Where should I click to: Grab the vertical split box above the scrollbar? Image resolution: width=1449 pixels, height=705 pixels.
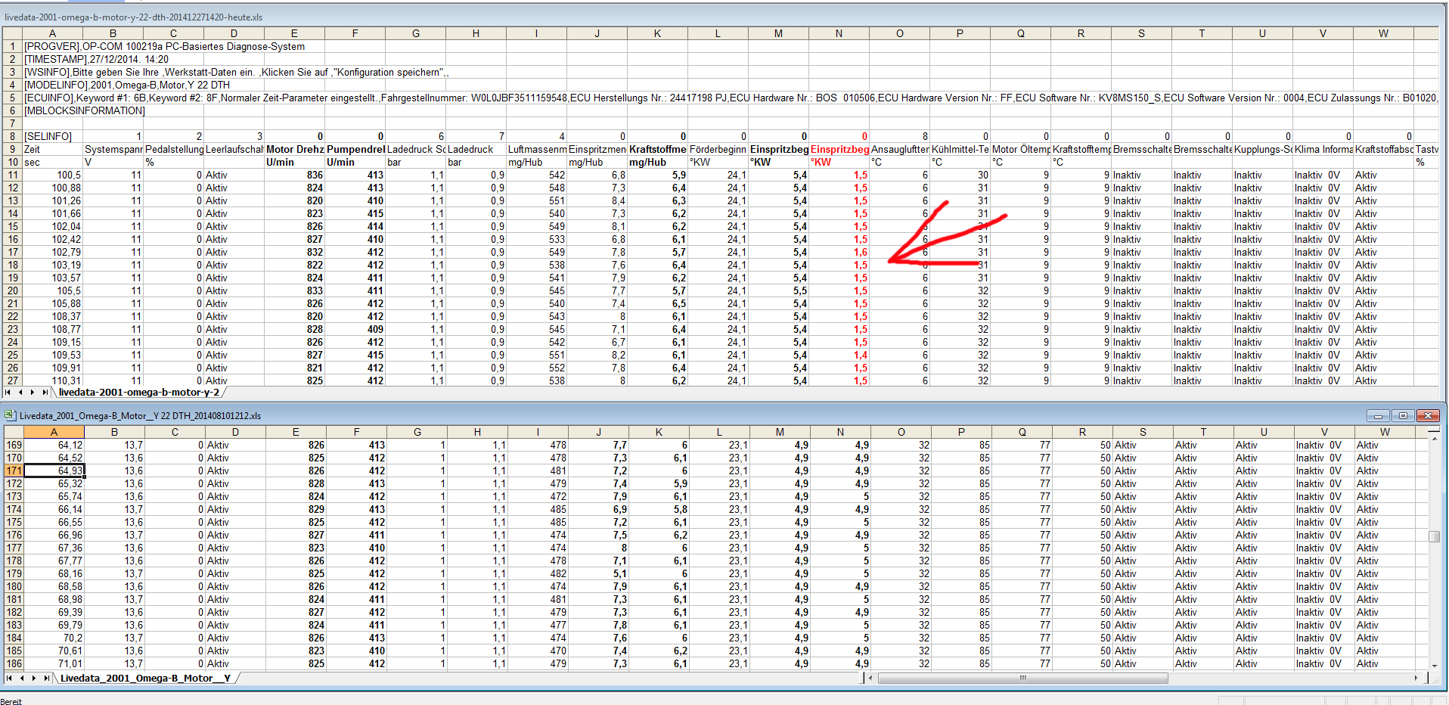(1434, 430)
